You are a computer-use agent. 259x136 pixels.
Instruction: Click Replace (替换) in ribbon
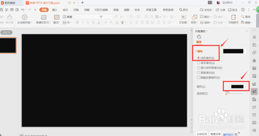[x=247, y=22]
